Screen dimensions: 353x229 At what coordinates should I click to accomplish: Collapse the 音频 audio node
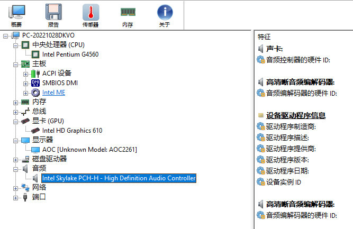pyautogui.click(x=15, y=169)
